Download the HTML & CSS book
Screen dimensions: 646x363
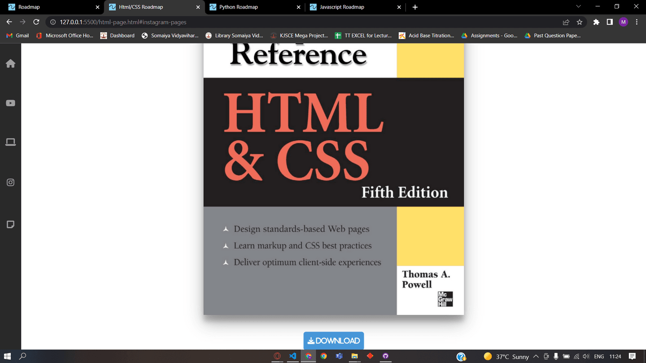click(x=333, y=341)
